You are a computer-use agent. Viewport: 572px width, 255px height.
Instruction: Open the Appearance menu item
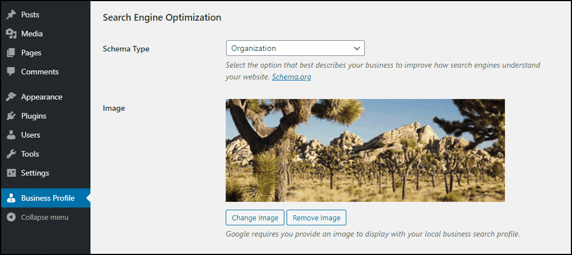point(41,97)
